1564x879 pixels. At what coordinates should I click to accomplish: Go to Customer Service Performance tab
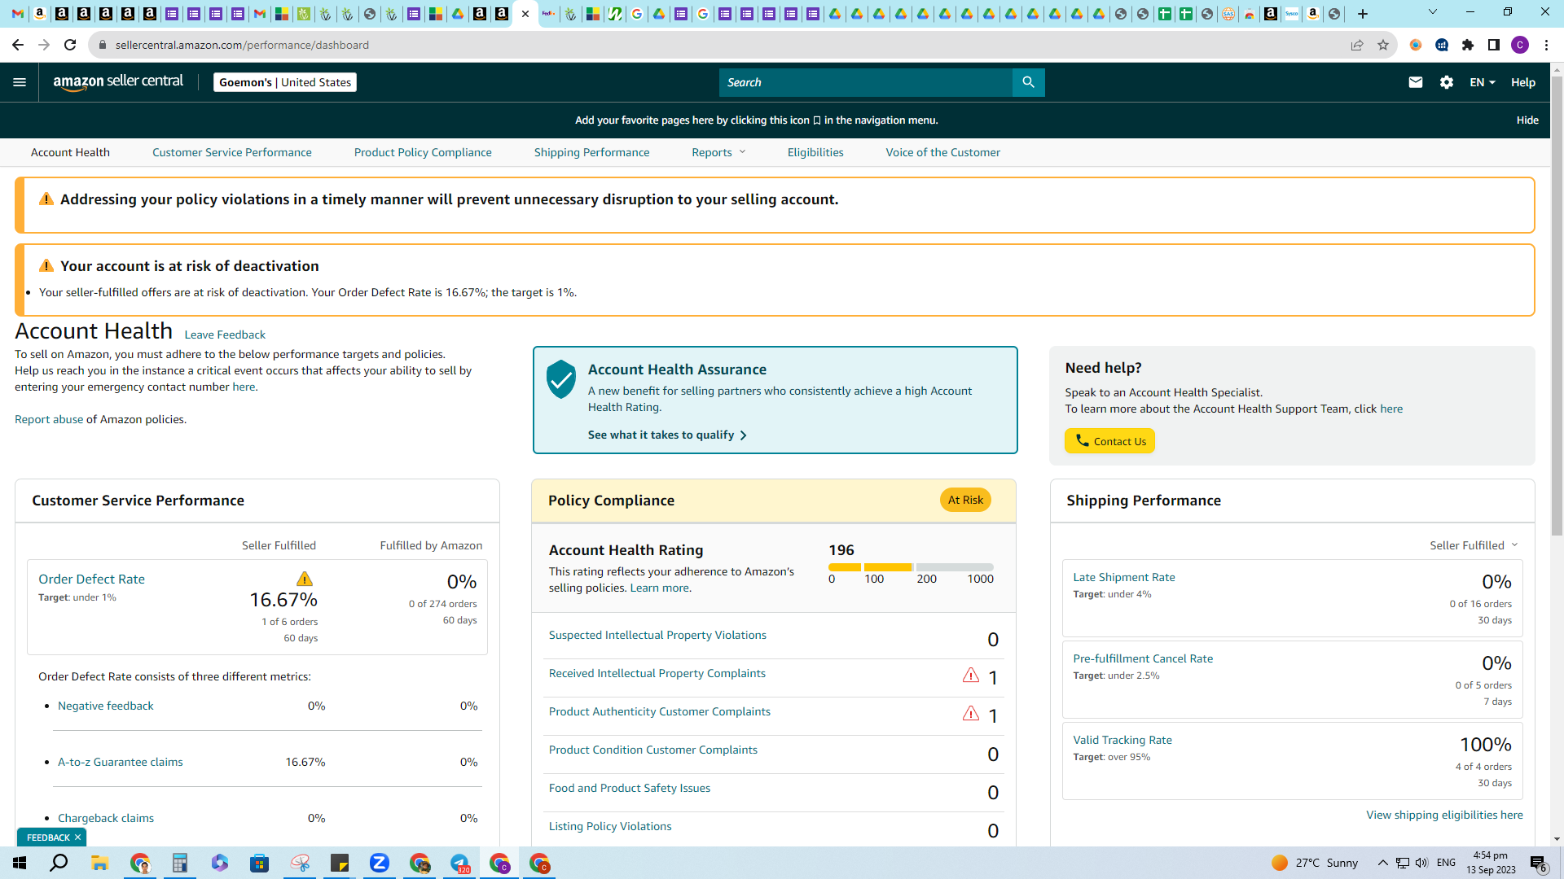[x=232, y=152]
